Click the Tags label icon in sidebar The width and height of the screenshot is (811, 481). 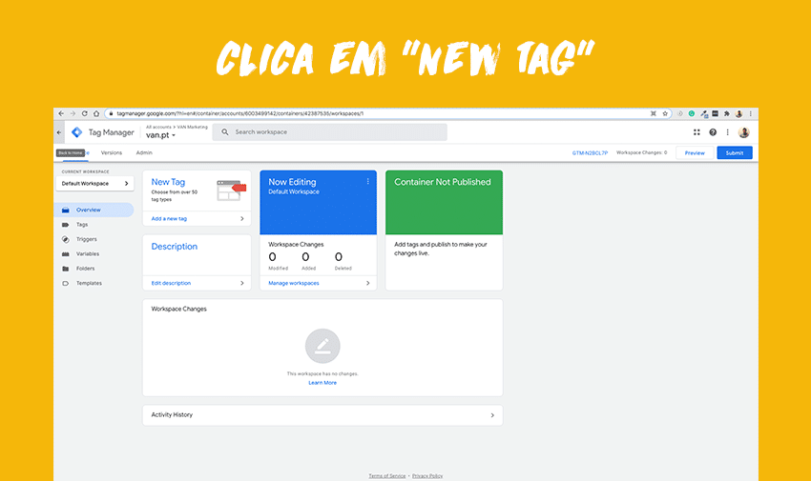pyautogui.click(x=66, y=225)
